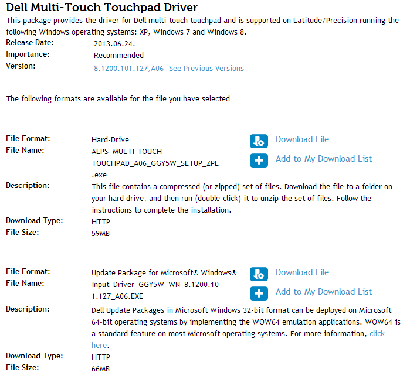The image size is (410, 379).
Task: Open See Previous Versions link
Action: pos(206,69)
